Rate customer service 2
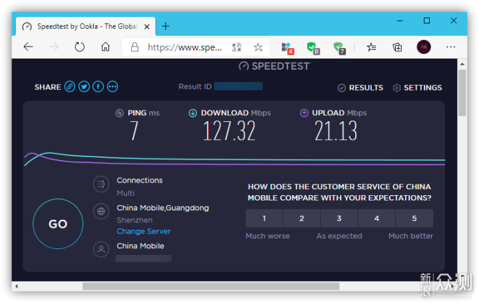The image size is (479, 303). (301, 218)
